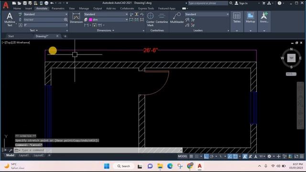Viewport: 306px width, 172px height.
Task: Expand the Text panel title
Action: coord(34,31)
